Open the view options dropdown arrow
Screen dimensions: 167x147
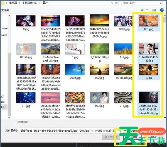tap(147, 10)
